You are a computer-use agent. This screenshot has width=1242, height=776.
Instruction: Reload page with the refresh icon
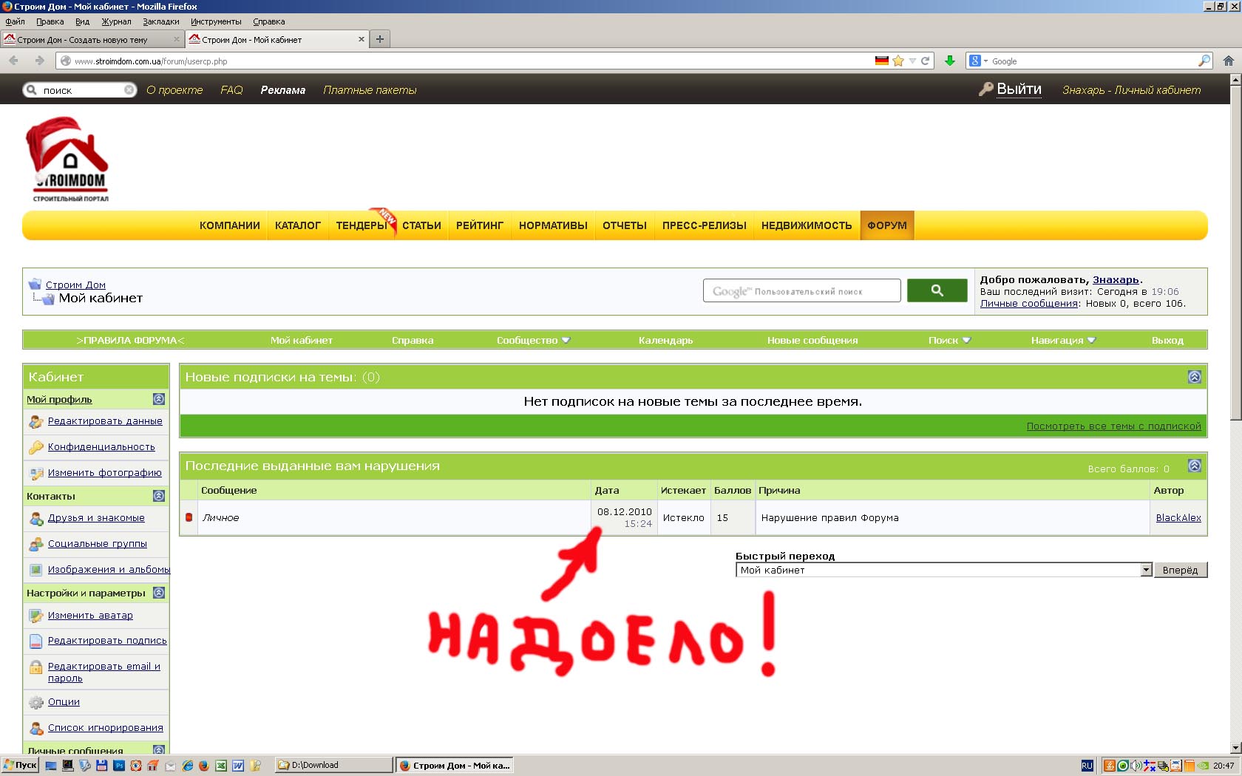[x=925, y=61]
